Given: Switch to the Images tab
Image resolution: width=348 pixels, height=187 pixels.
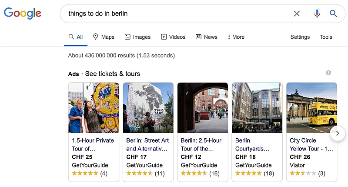Looking at the screenshot, I should 137,37.
